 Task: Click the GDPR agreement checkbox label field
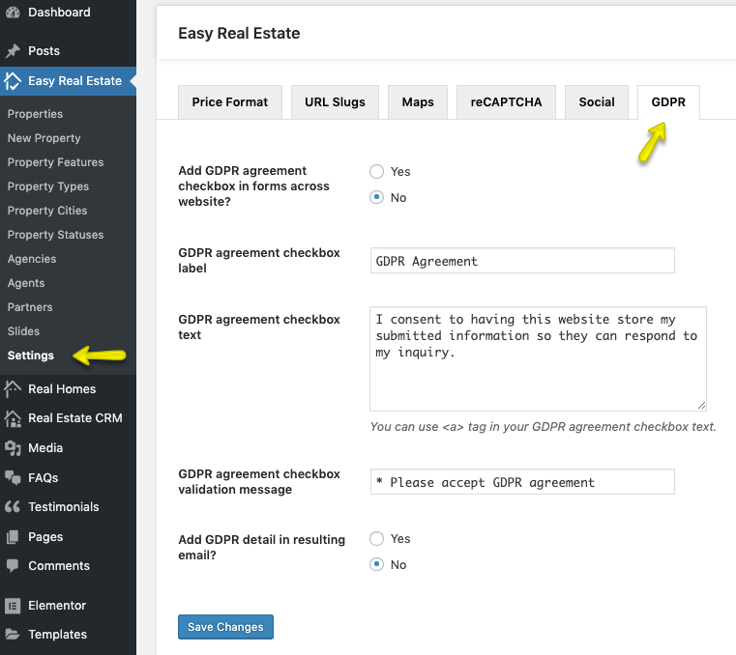click(x=522, y=261)
